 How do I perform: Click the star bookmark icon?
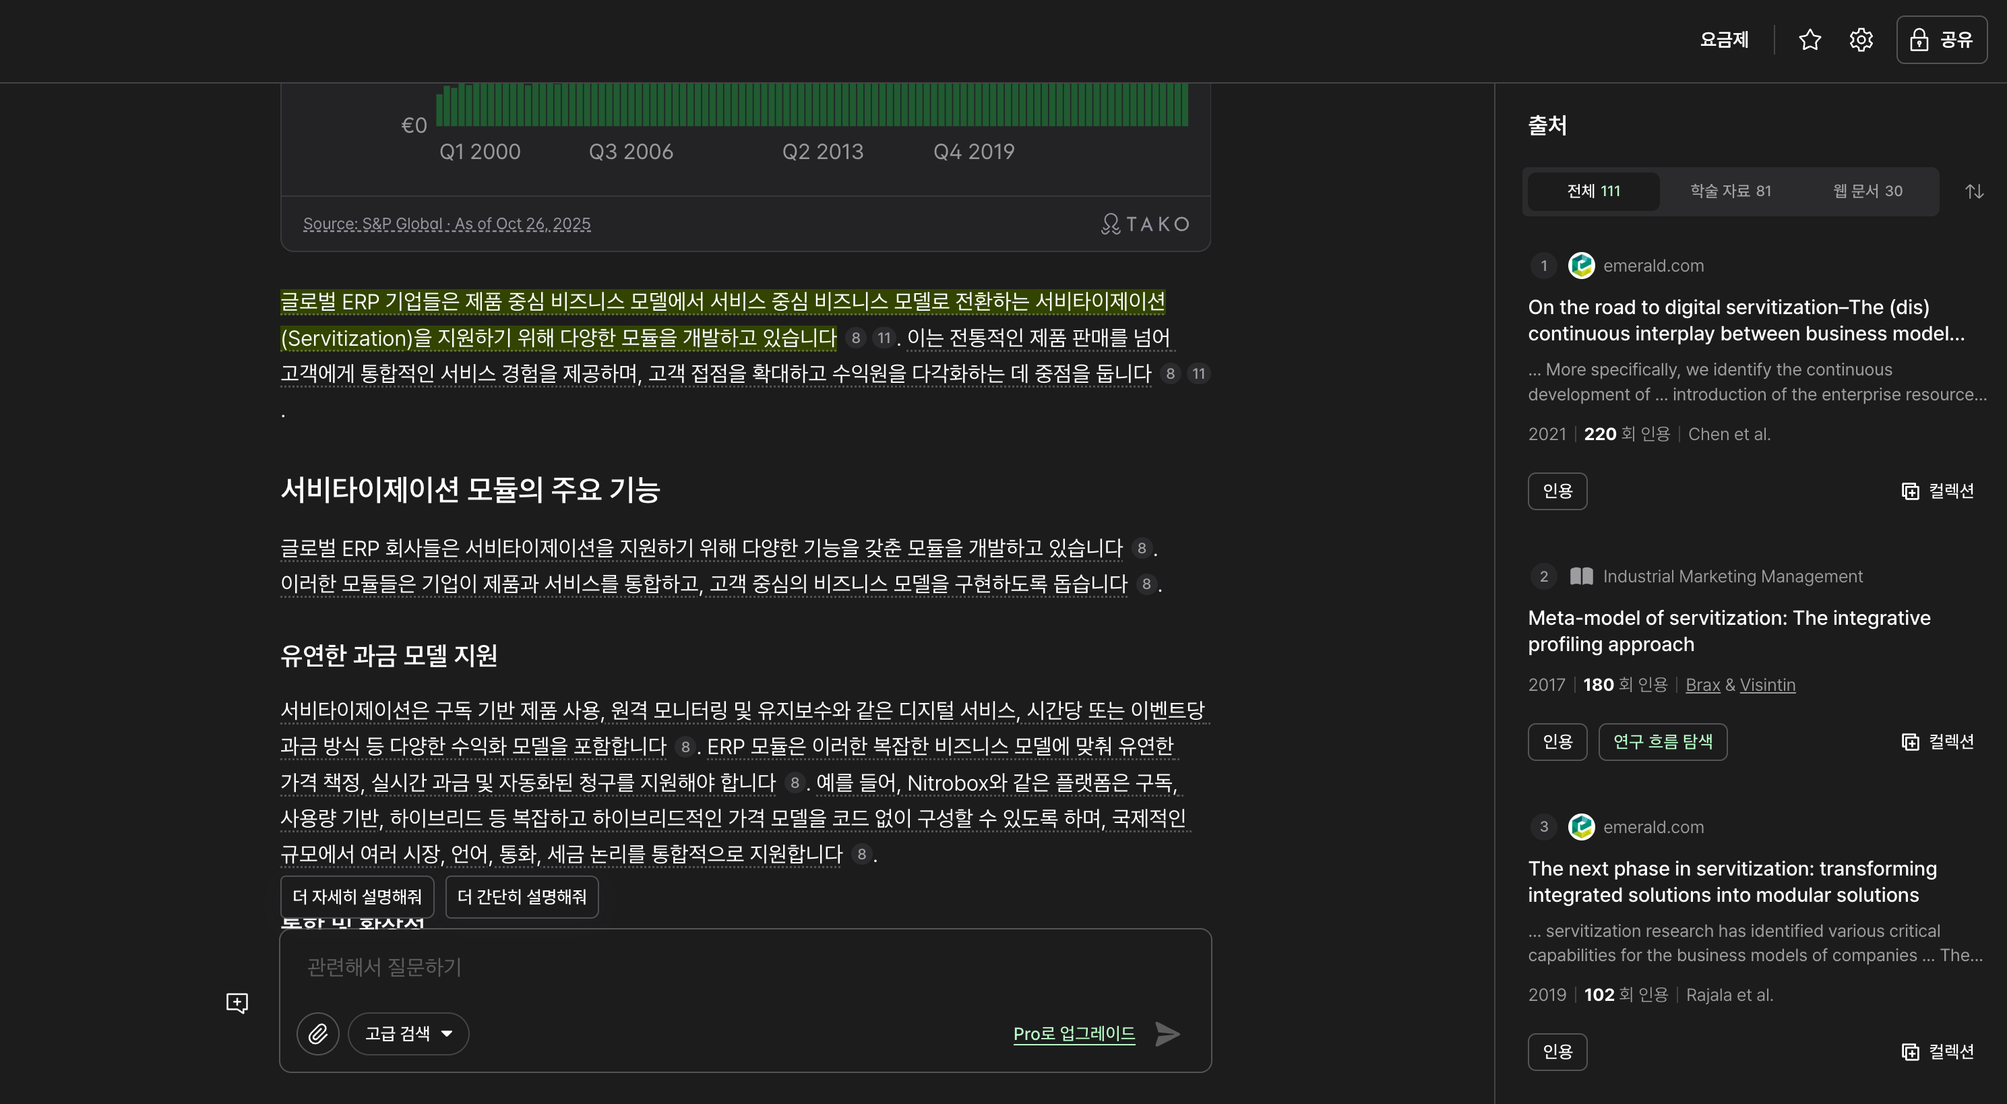[x=1809, y=40]
